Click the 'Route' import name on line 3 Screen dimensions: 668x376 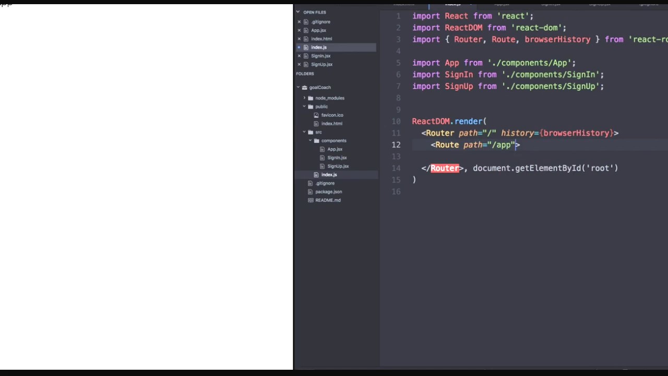coord(504,39)
